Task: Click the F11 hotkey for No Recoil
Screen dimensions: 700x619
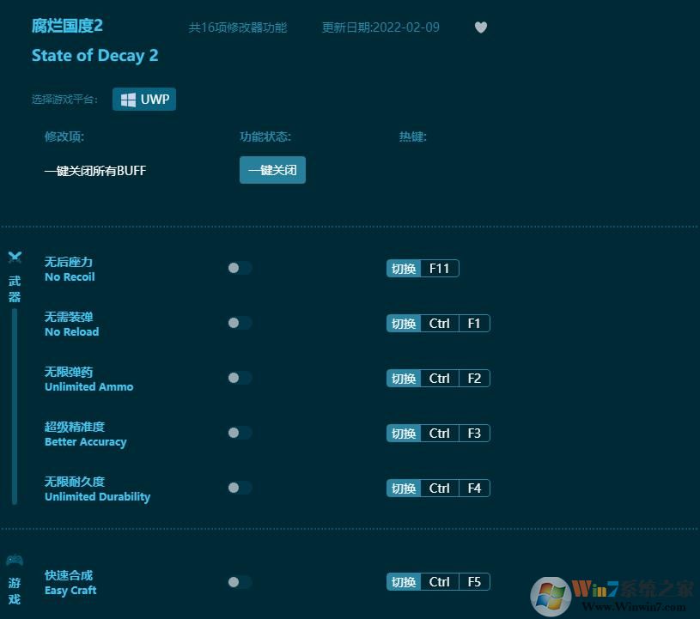Action: pos(439,269)
